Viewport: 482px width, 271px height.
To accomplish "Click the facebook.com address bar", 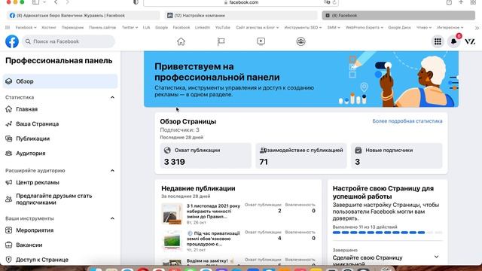I will click(x=241, y=2).
